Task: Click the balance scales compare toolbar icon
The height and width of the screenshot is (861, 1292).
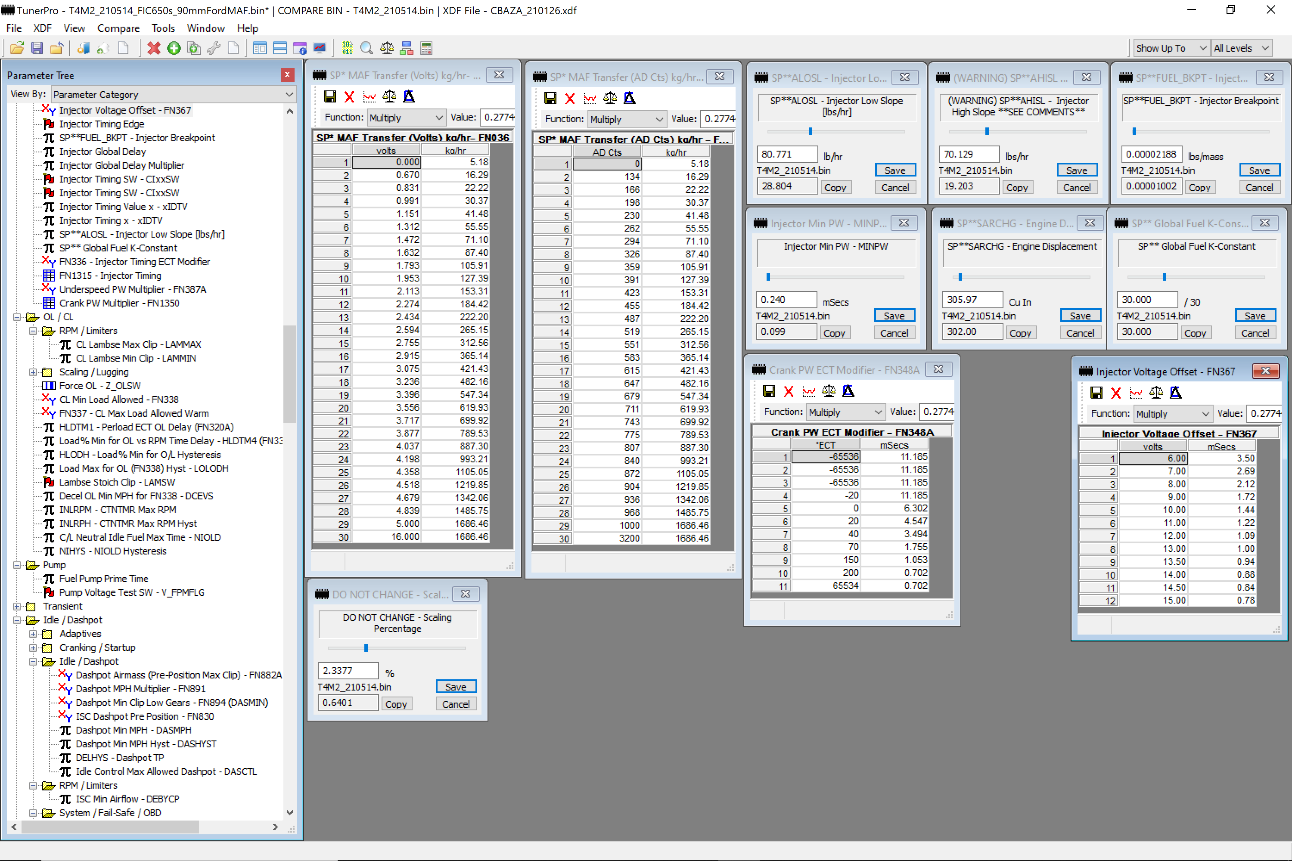Action: click(x=387, y=48)
